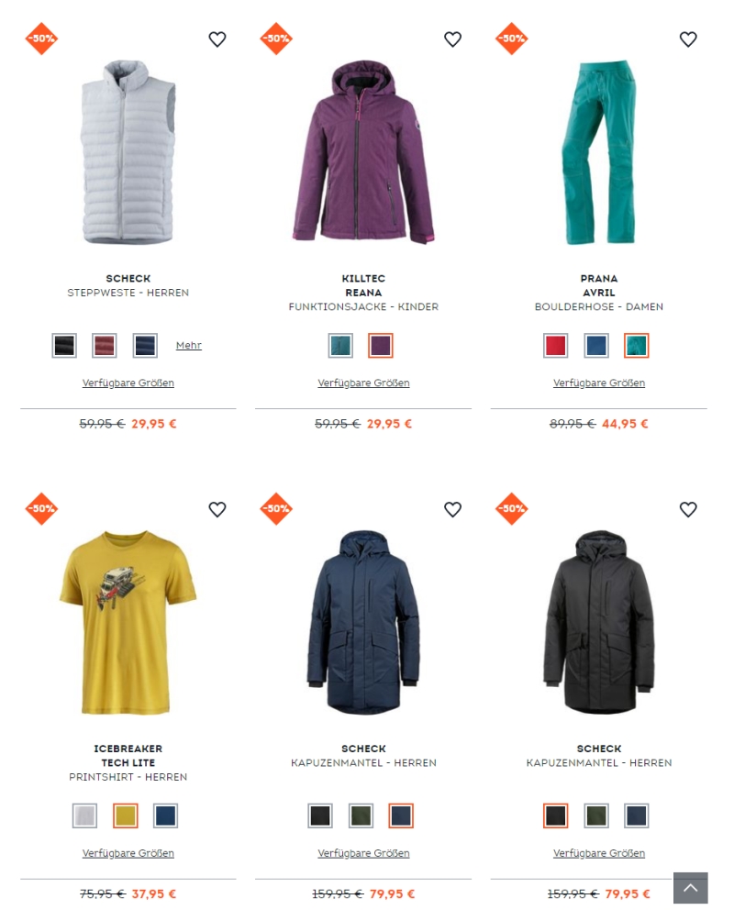This screenshot has width=734, height=910.
Task: Click the back-to-top arrow button
Action: point(691,888)
